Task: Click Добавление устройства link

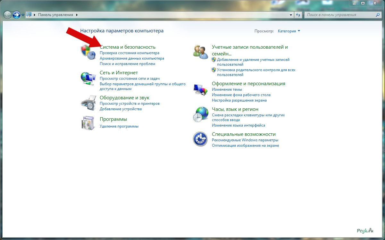Action: tap(121, 109)
